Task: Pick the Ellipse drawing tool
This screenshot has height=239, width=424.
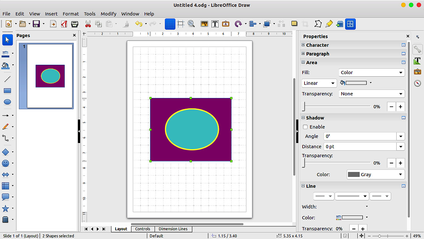Action: coord(7,102)
